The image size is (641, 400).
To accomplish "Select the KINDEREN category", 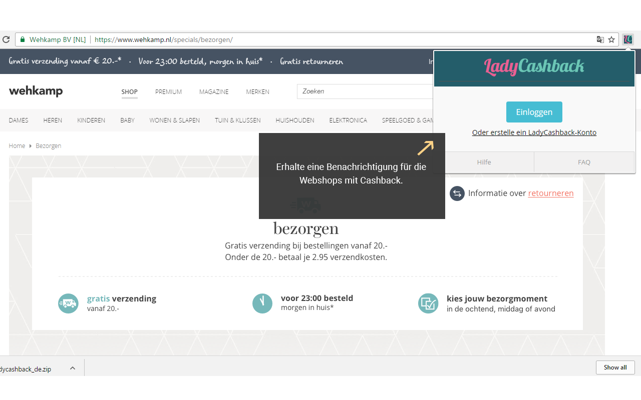I will click(91, 120).
